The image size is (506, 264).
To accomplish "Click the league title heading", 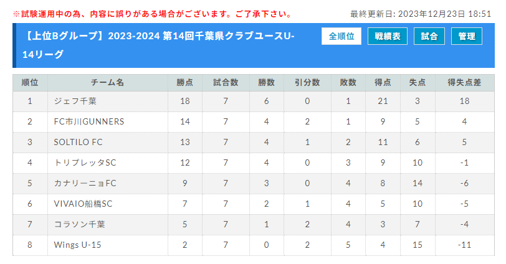I will pyautogui.click(x=158, y=45).
